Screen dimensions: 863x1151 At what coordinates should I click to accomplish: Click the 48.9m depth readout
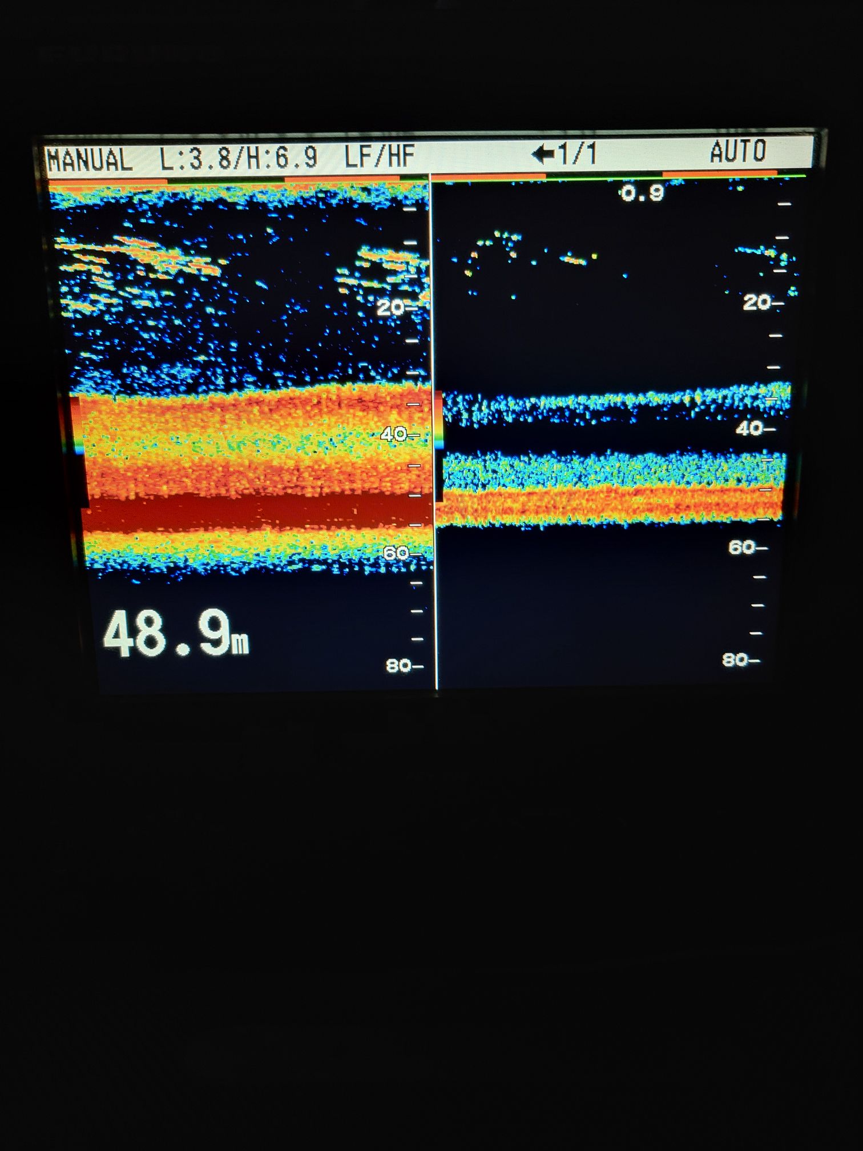click(x=175, y=634)
